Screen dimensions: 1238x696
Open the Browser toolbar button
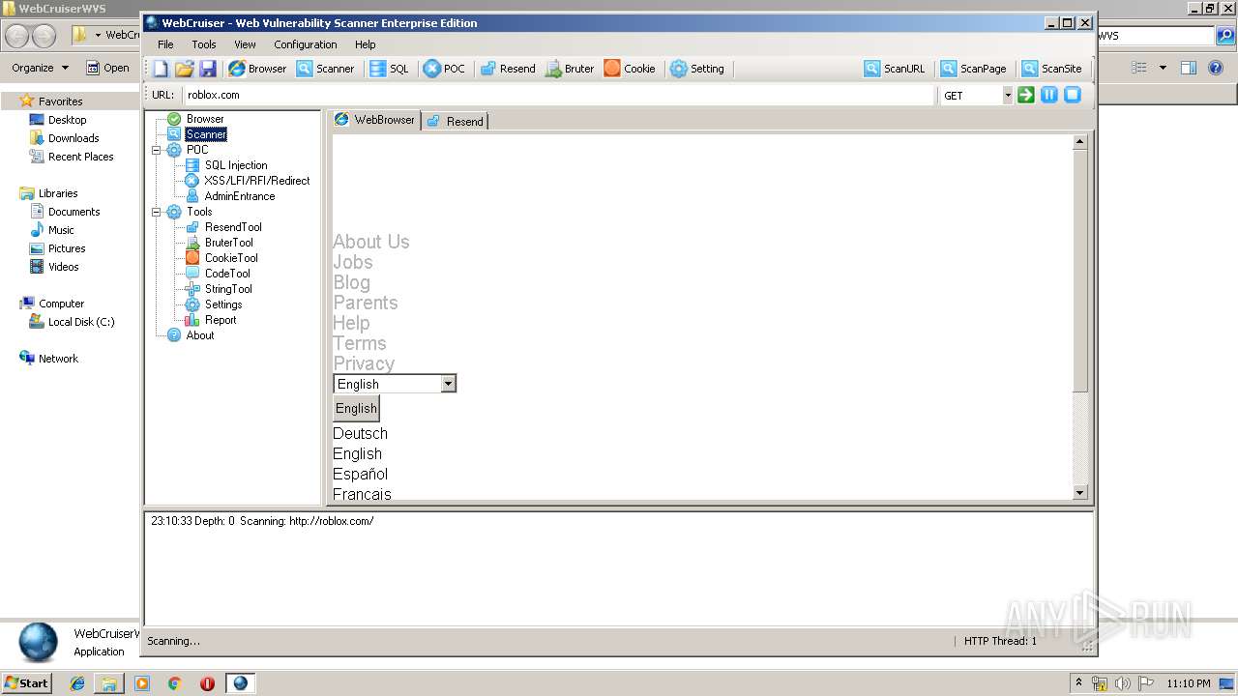click(x=257, y=69)
